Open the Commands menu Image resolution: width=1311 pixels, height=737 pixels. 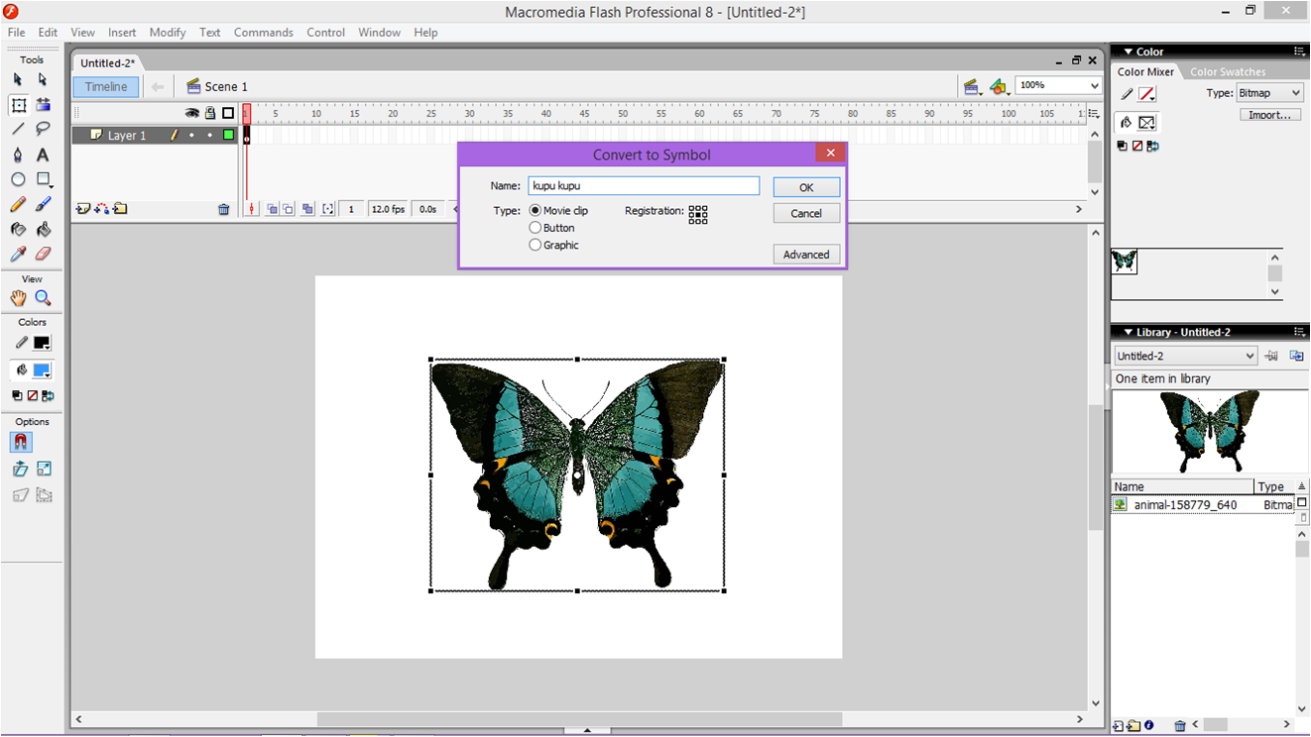[x=264, y=32]
